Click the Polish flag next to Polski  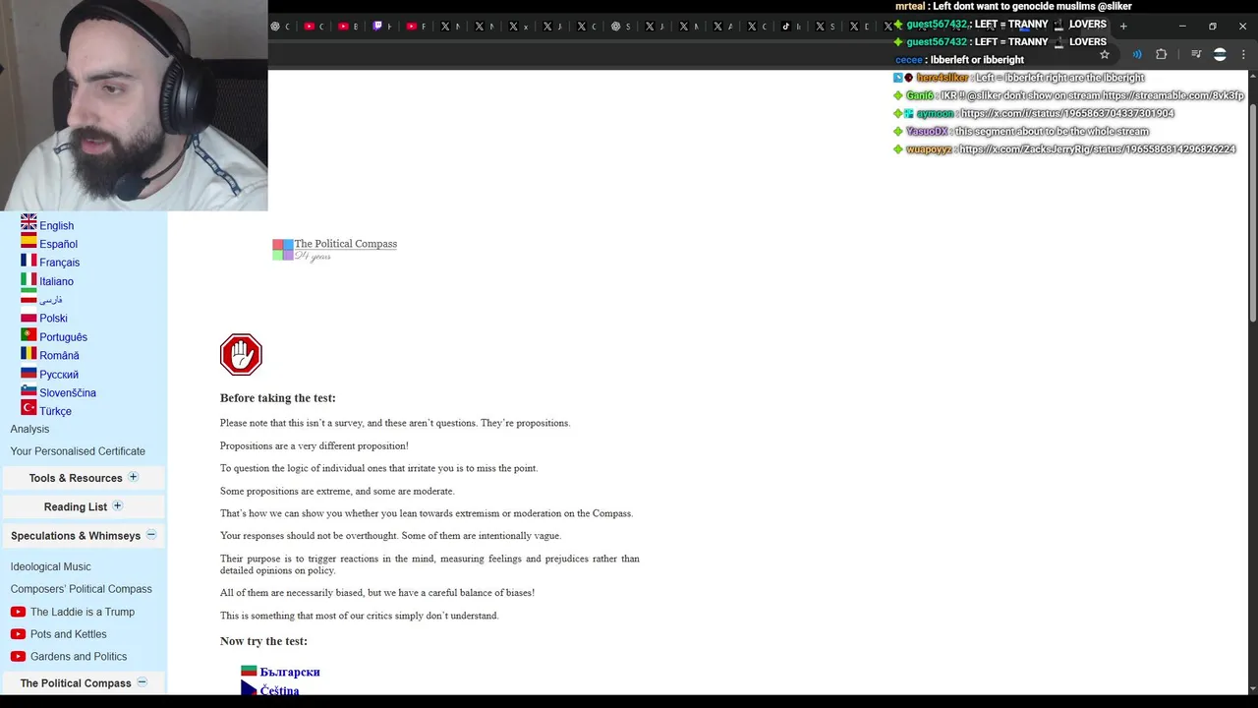(x=29, y=317)
